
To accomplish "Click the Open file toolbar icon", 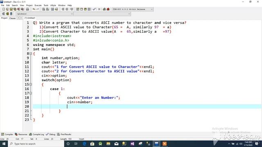I will 7,9.
